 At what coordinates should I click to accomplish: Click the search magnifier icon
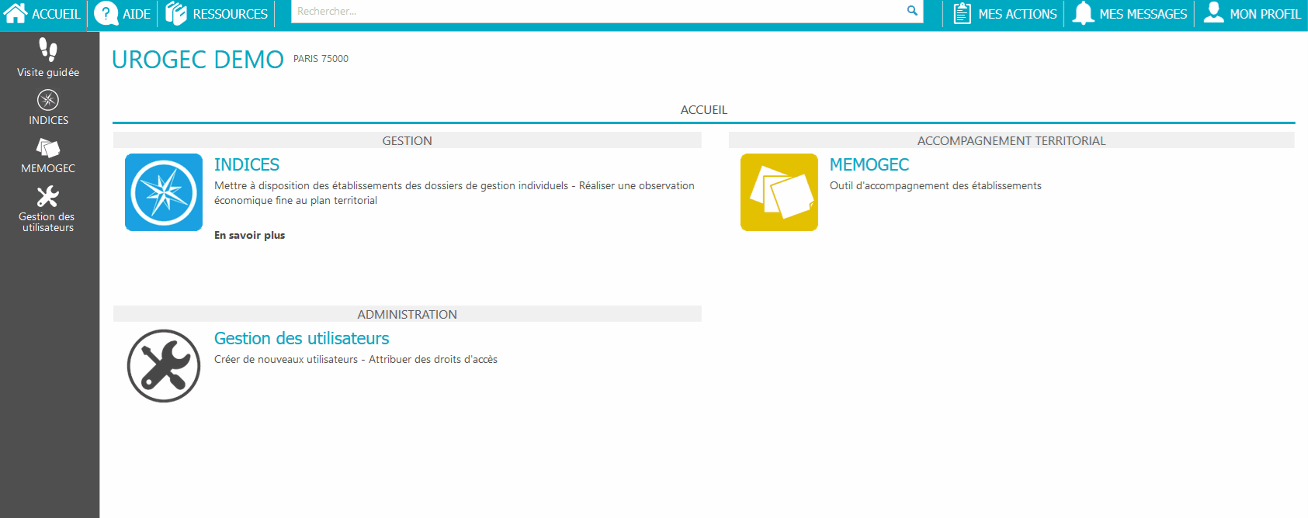click(912, 11)
